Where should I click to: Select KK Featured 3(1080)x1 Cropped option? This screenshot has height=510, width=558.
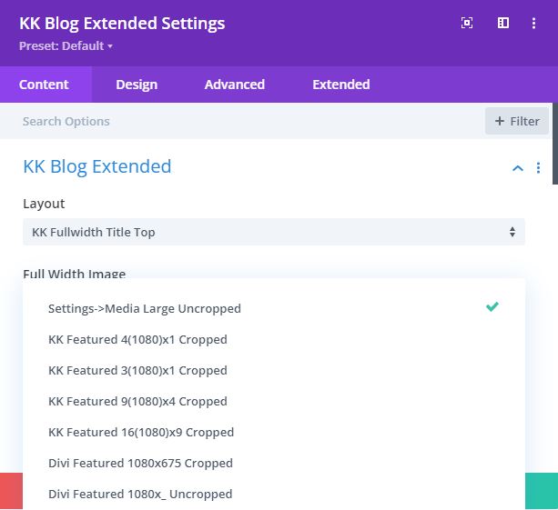click(x=274, y=370)
